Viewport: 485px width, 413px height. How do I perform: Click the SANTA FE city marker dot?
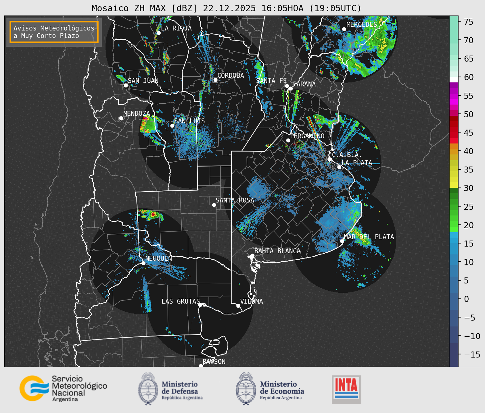coord(287,86)
